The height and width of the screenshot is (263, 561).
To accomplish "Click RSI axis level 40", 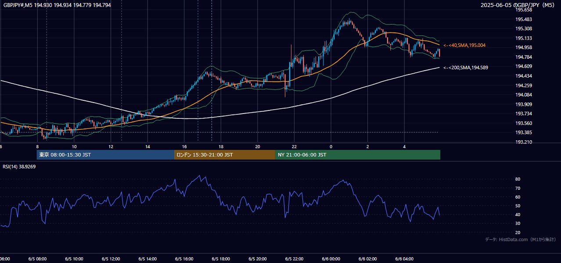I will tap(518, 215).
